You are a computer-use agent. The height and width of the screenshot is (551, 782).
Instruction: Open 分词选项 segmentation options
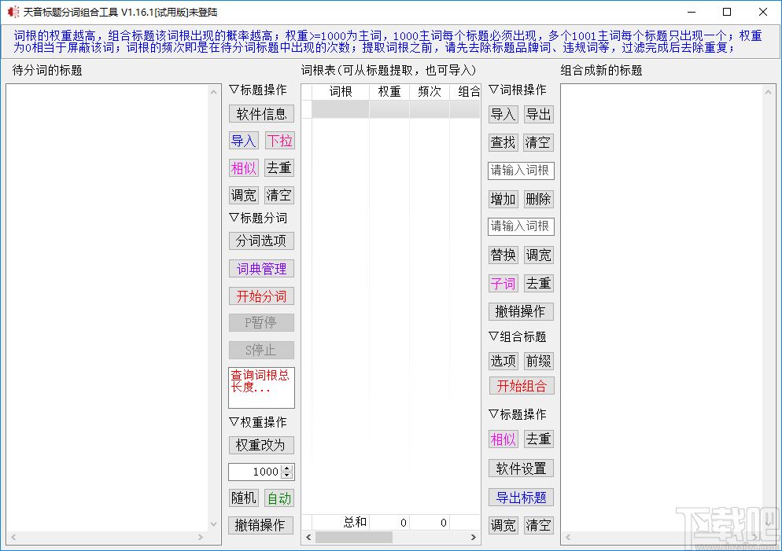pos(260,241)
